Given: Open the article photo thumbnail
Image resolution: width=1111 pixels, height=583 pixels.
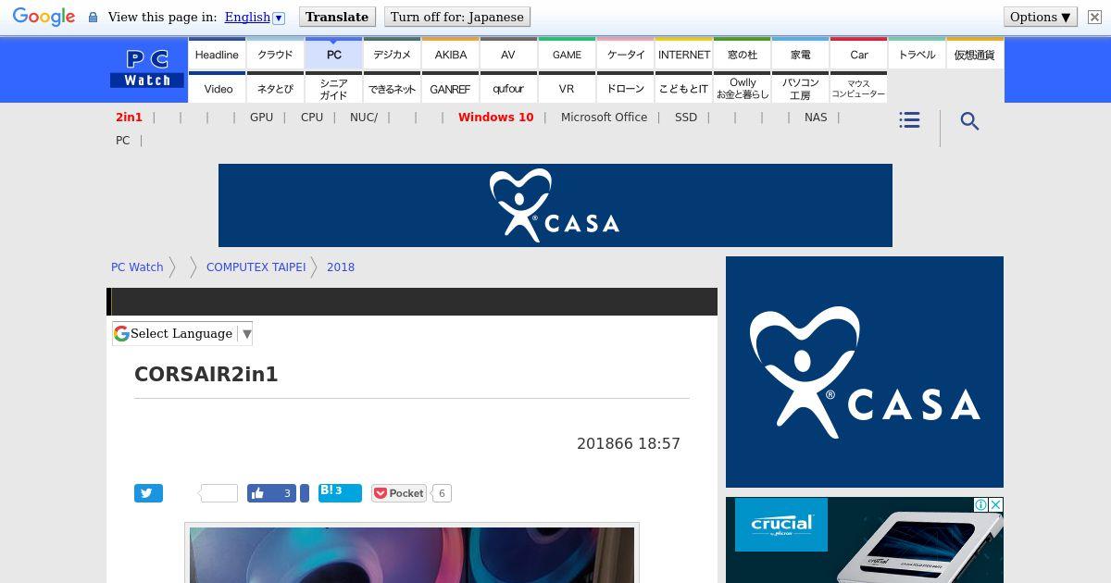Looking at the screenshot, I should coord(412,553).
